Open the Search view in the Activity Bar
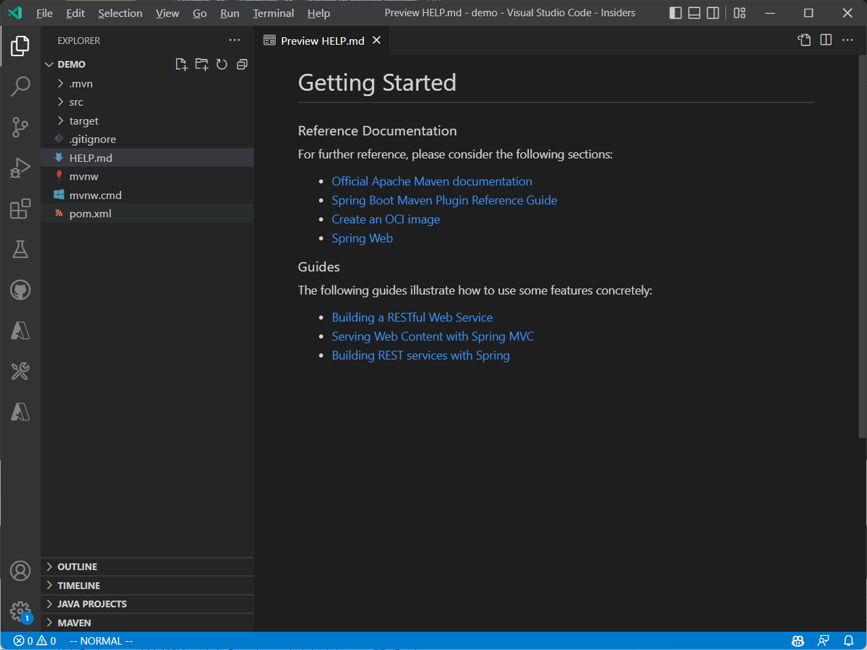 coord(20,86)
